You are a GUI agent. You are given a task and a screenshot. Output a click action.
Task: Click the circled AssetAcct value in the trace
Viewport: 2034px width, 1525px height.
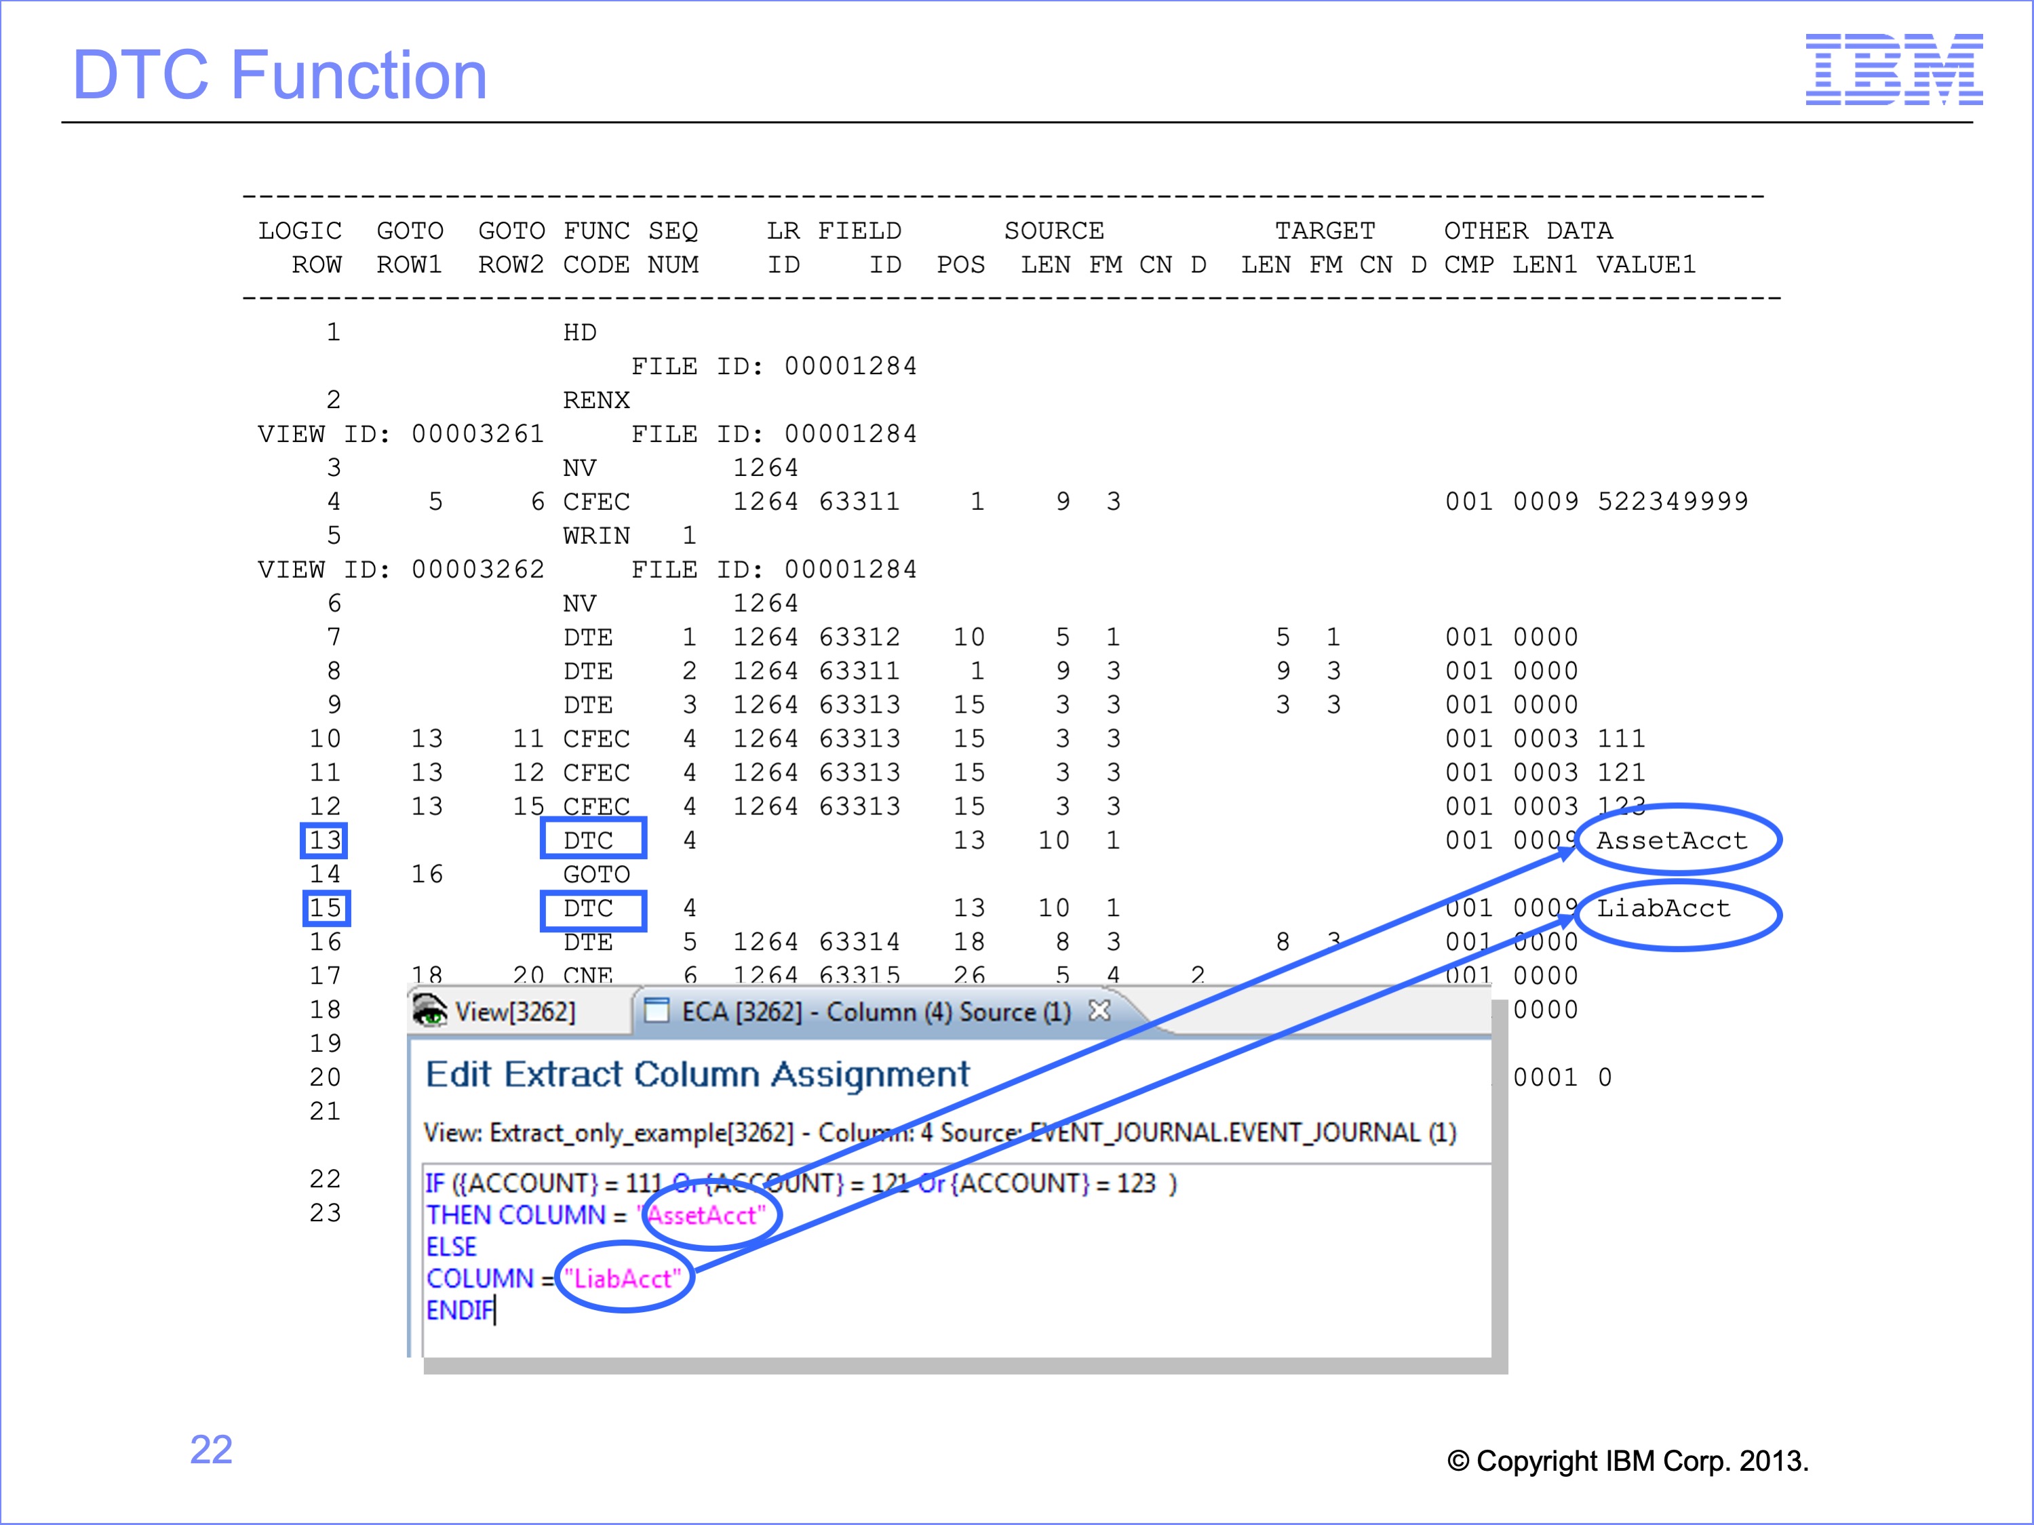pos(1670,840)
